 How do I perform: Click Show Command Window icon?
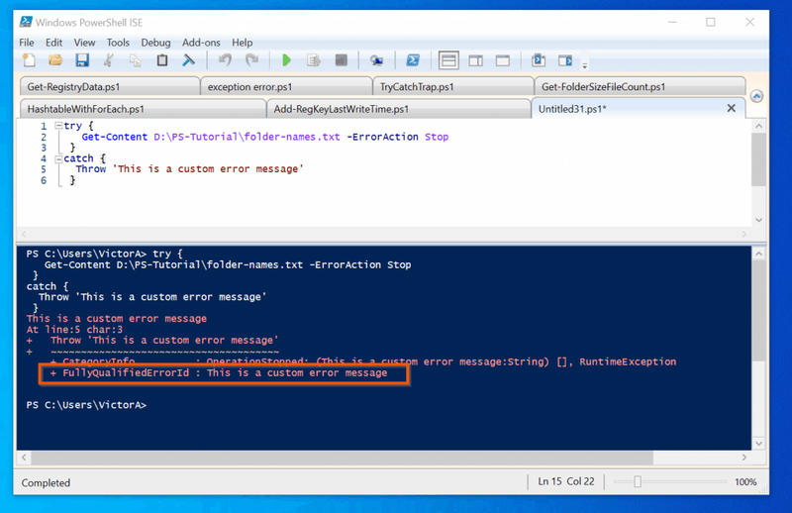click(x=538, y=60)
